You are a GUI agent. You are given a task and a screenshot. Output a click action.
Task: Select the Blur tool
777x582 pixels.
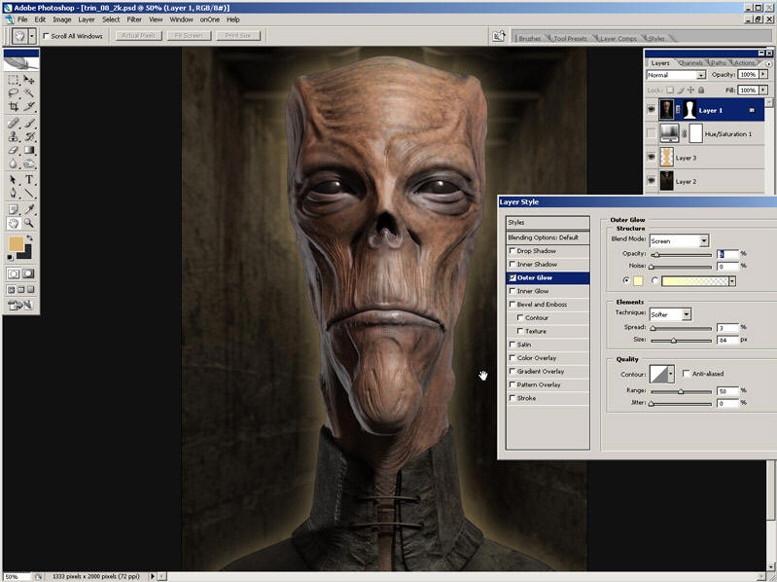coord(14,164)
